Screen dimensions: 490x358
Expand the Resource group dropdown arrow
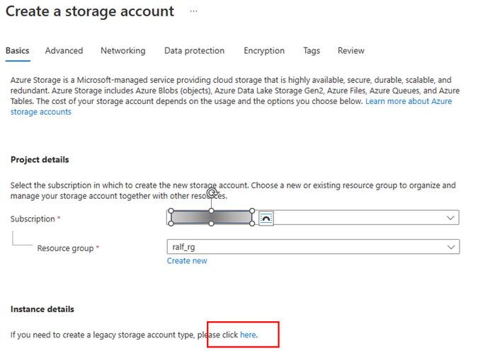pyautogui.click(x=451, y=247)
